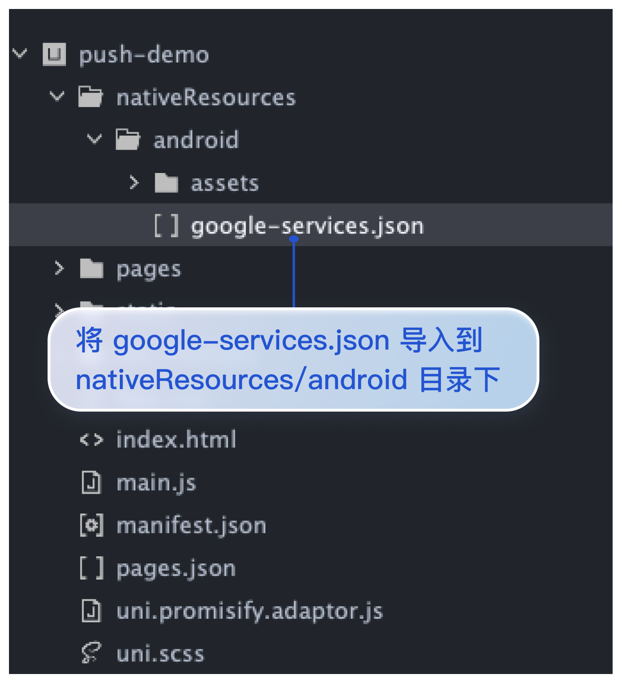
Task: Click the uni.scss sass icon
Action: click(92, 653)
